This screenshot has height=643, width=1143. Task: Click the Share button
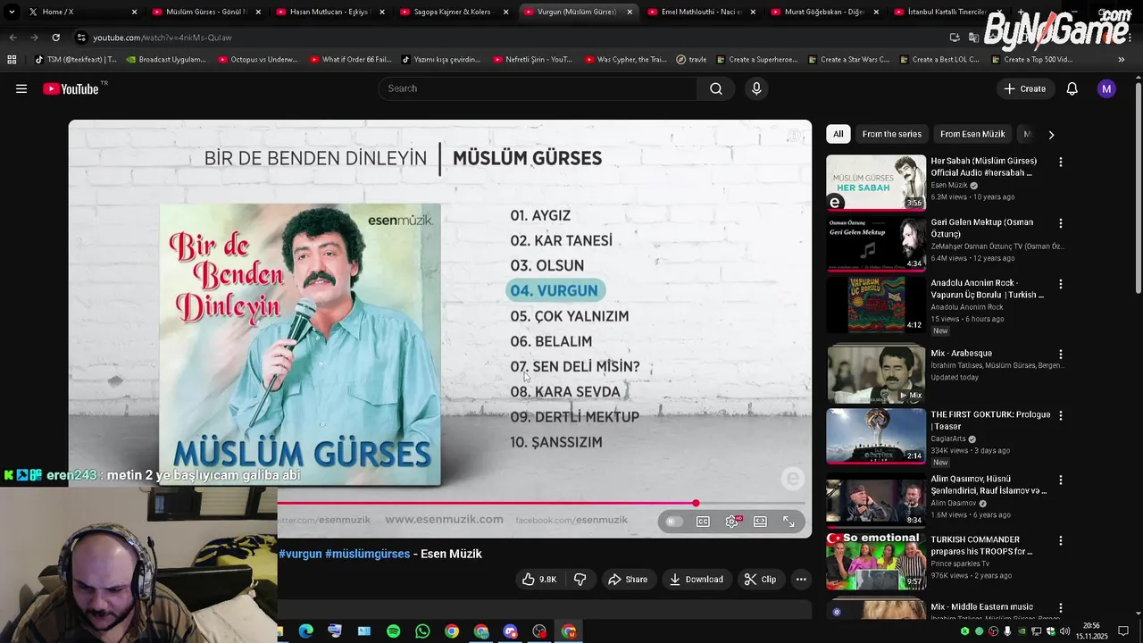pyautogui.click(x=628, y=580)
